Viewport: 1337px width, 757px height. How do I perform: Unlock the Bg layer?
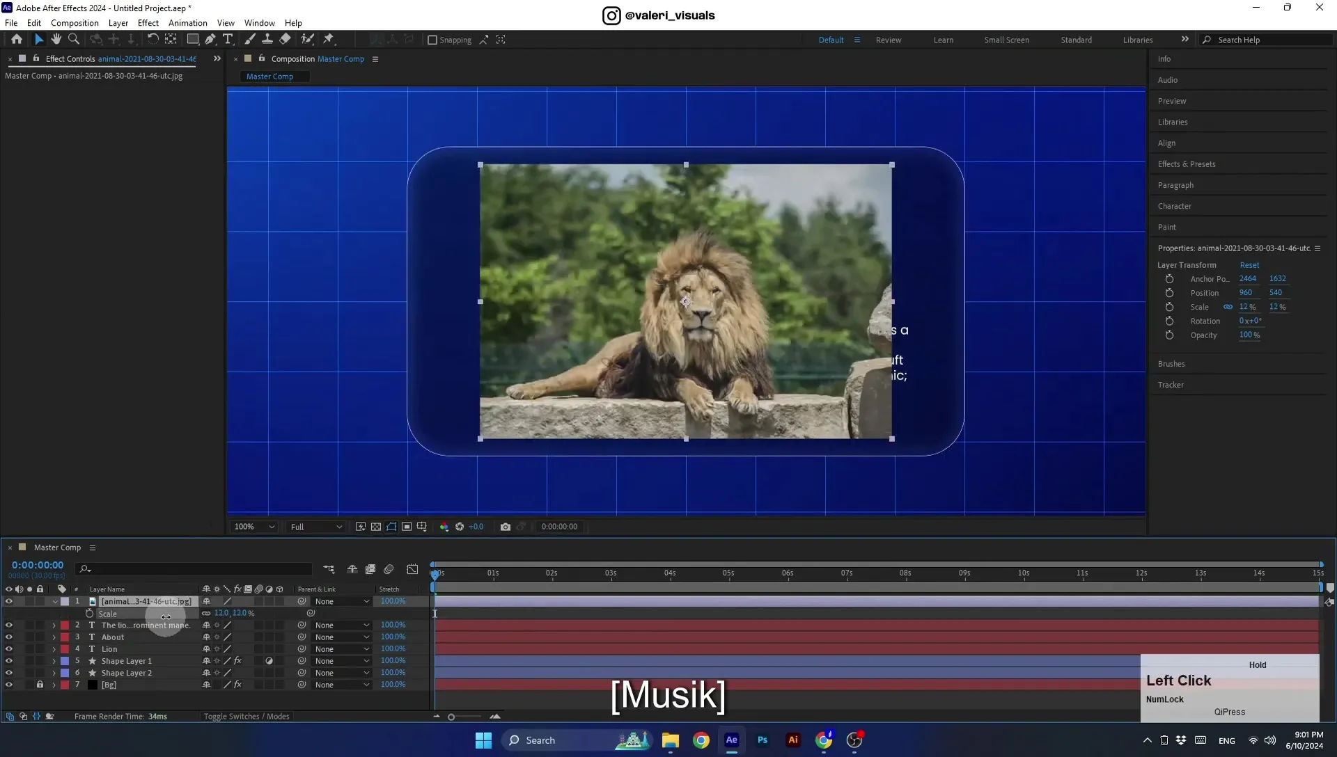click(40, 685)
